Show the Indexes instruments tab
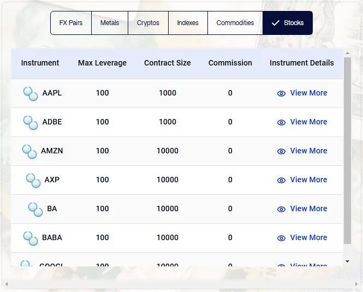Screen dimensions: 363x292 coord(188,23)
